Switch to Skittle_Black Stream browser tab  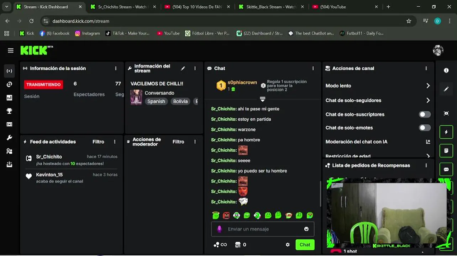pyautogui.click(x=271, y=7)
